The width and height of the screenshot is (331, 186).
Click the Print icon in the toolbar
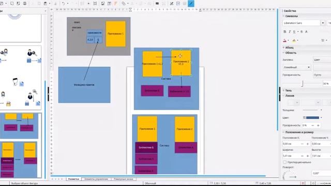pos(25,4)
